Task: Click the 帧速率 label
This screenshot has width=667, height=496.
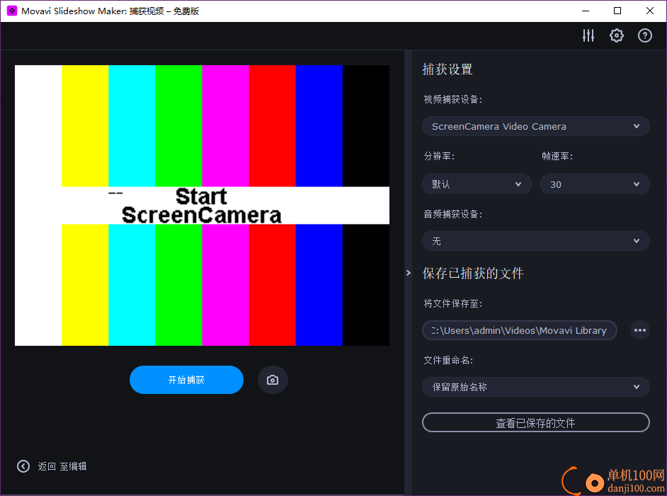Action: [558, 157]
